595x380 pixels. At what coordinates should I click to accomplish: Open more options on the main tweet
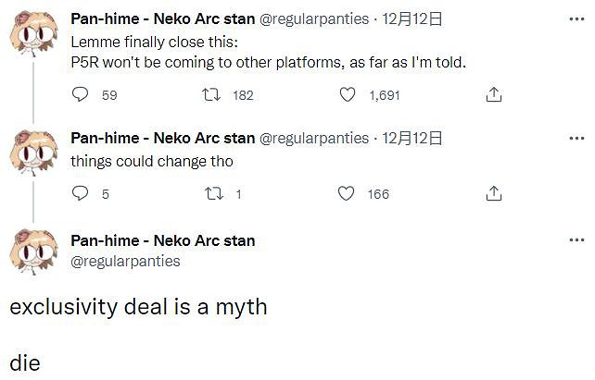click(x=576, y=241)
